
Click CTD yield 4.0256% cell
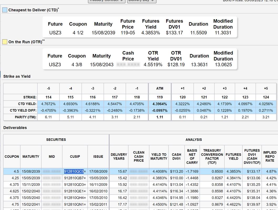coord(266,104)
